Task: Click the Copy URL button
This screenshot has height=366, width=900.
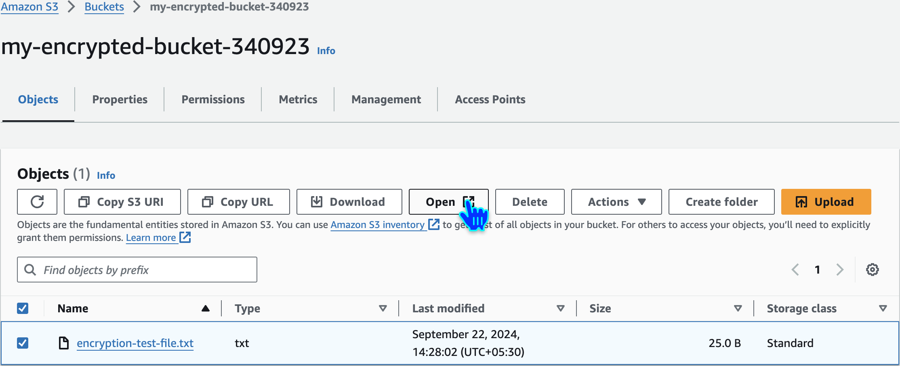Action: pos(239,202)
